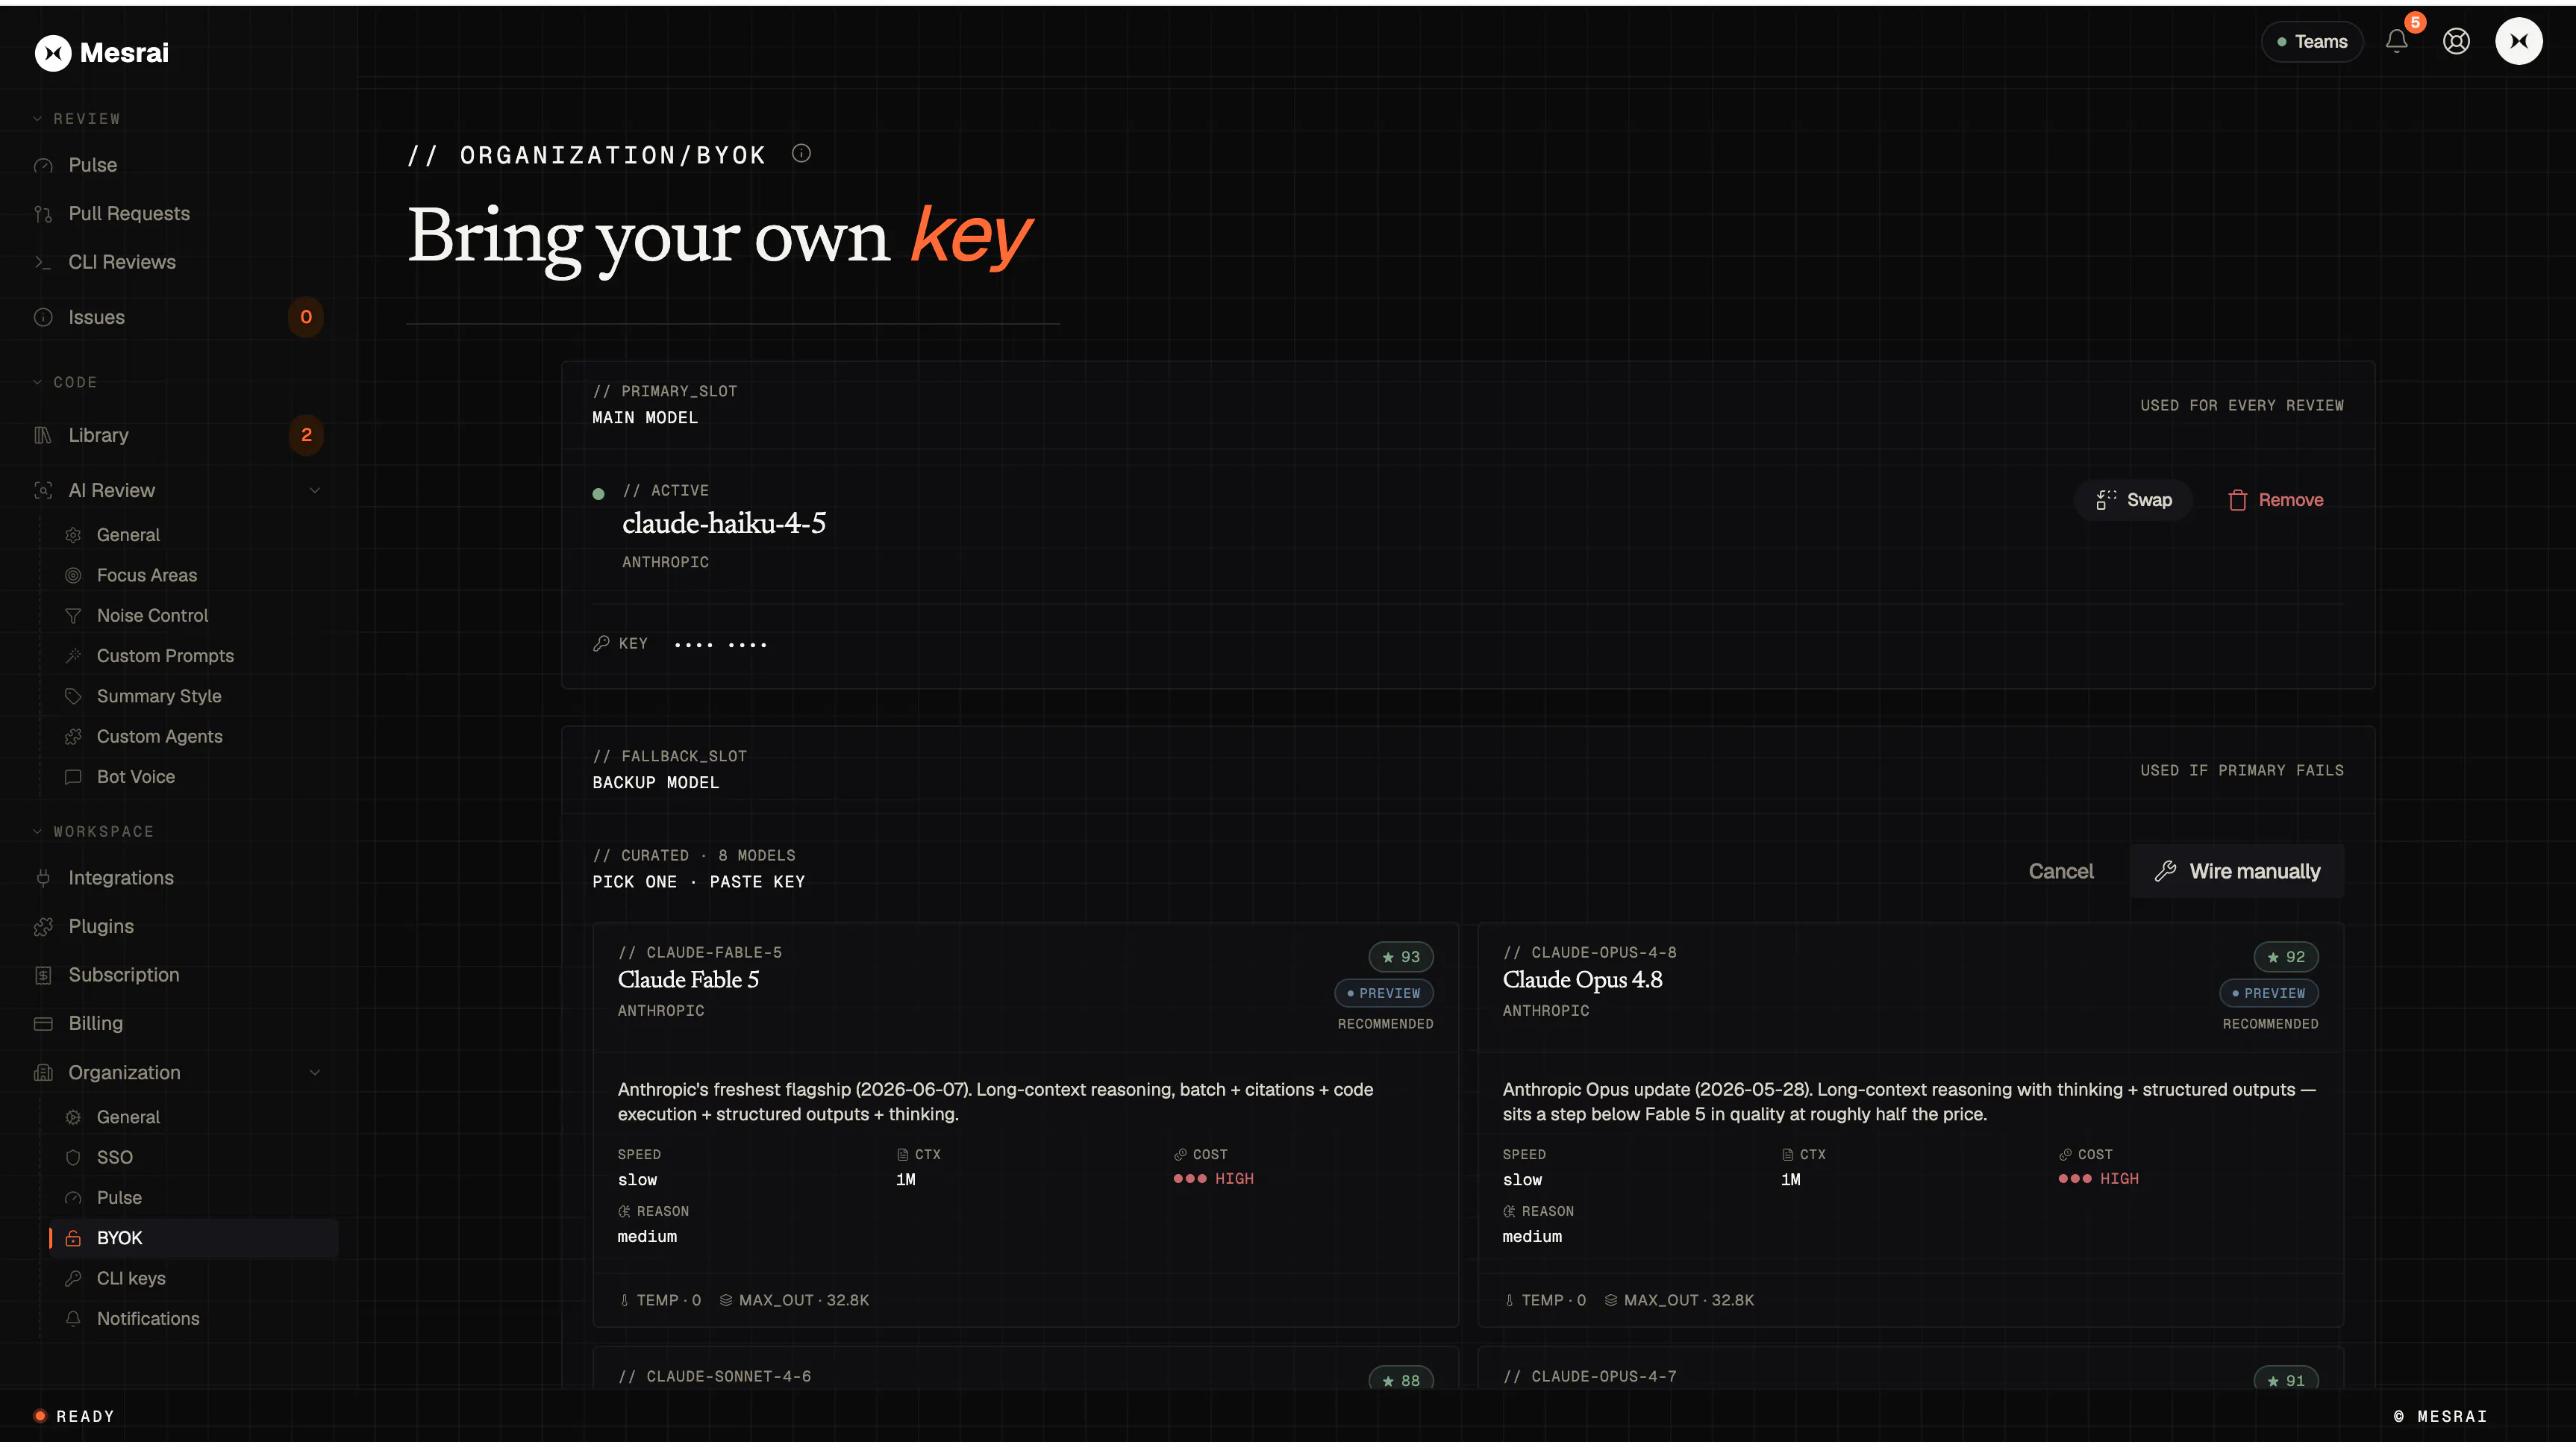Click PREVIEW badge on Claude Opus 4.8
Image resolution: width=2576 pixels, height=1442 pixels.
[x=2269, y=993]
